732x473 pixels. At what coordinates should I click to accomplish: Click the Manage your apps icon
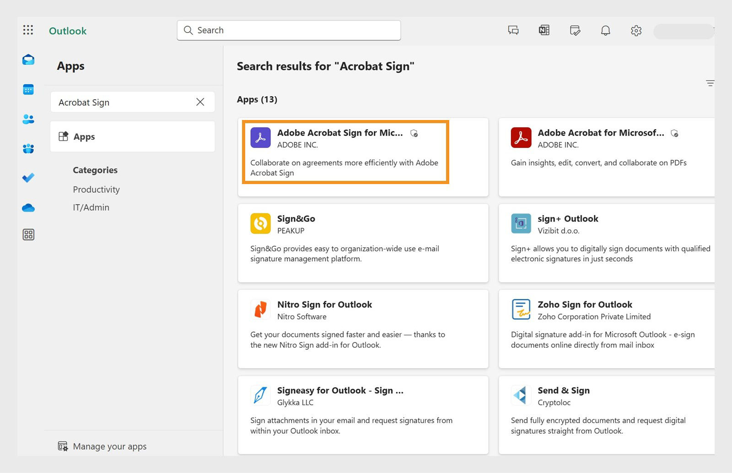pos(63,446)
